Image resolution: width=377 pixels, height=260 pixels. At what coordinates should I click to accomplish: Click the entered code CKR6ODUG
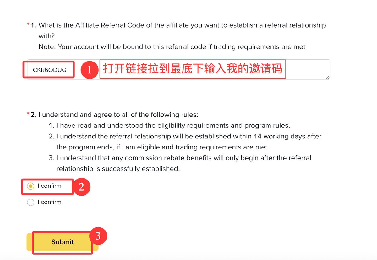point(50,70)
